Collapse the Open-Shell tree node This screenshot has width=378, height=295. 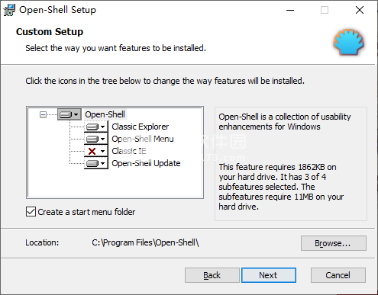click(x=43, y=115)
